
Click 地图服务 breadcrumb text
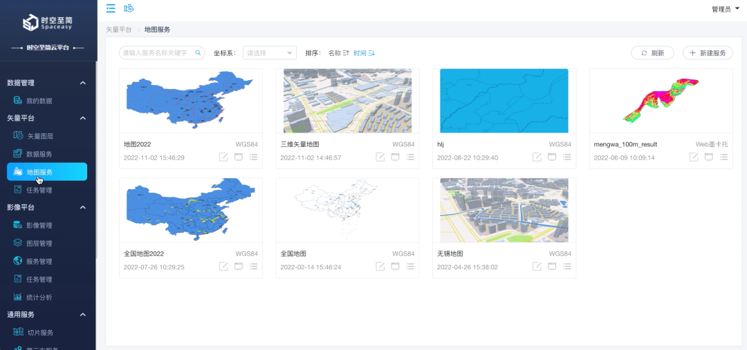tap(157, 30)
